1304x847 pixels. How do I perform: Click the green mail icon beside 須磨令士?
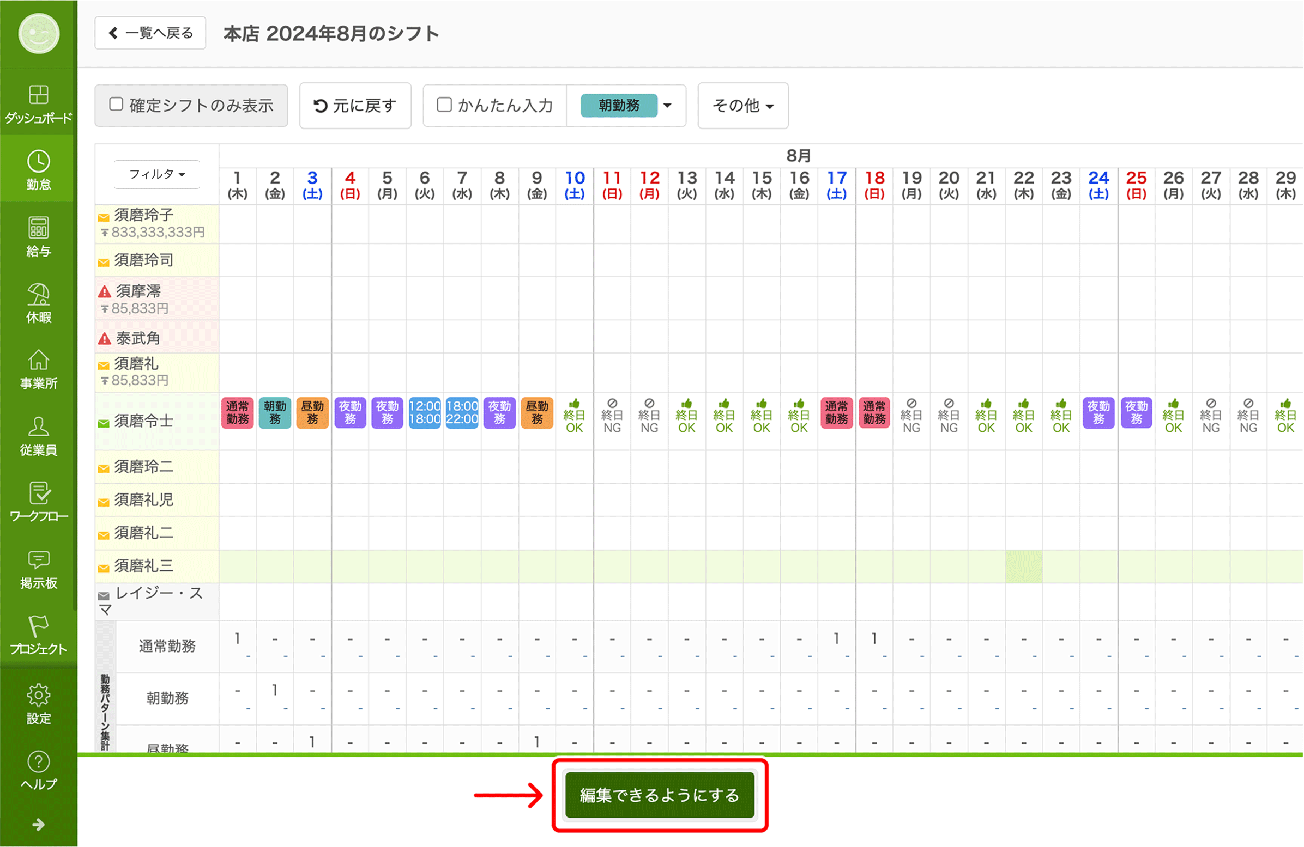[x=103, y=423]
